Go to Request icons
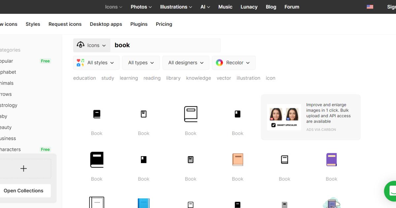This screenshot has height=208, width=396. (x=65, y=24)
